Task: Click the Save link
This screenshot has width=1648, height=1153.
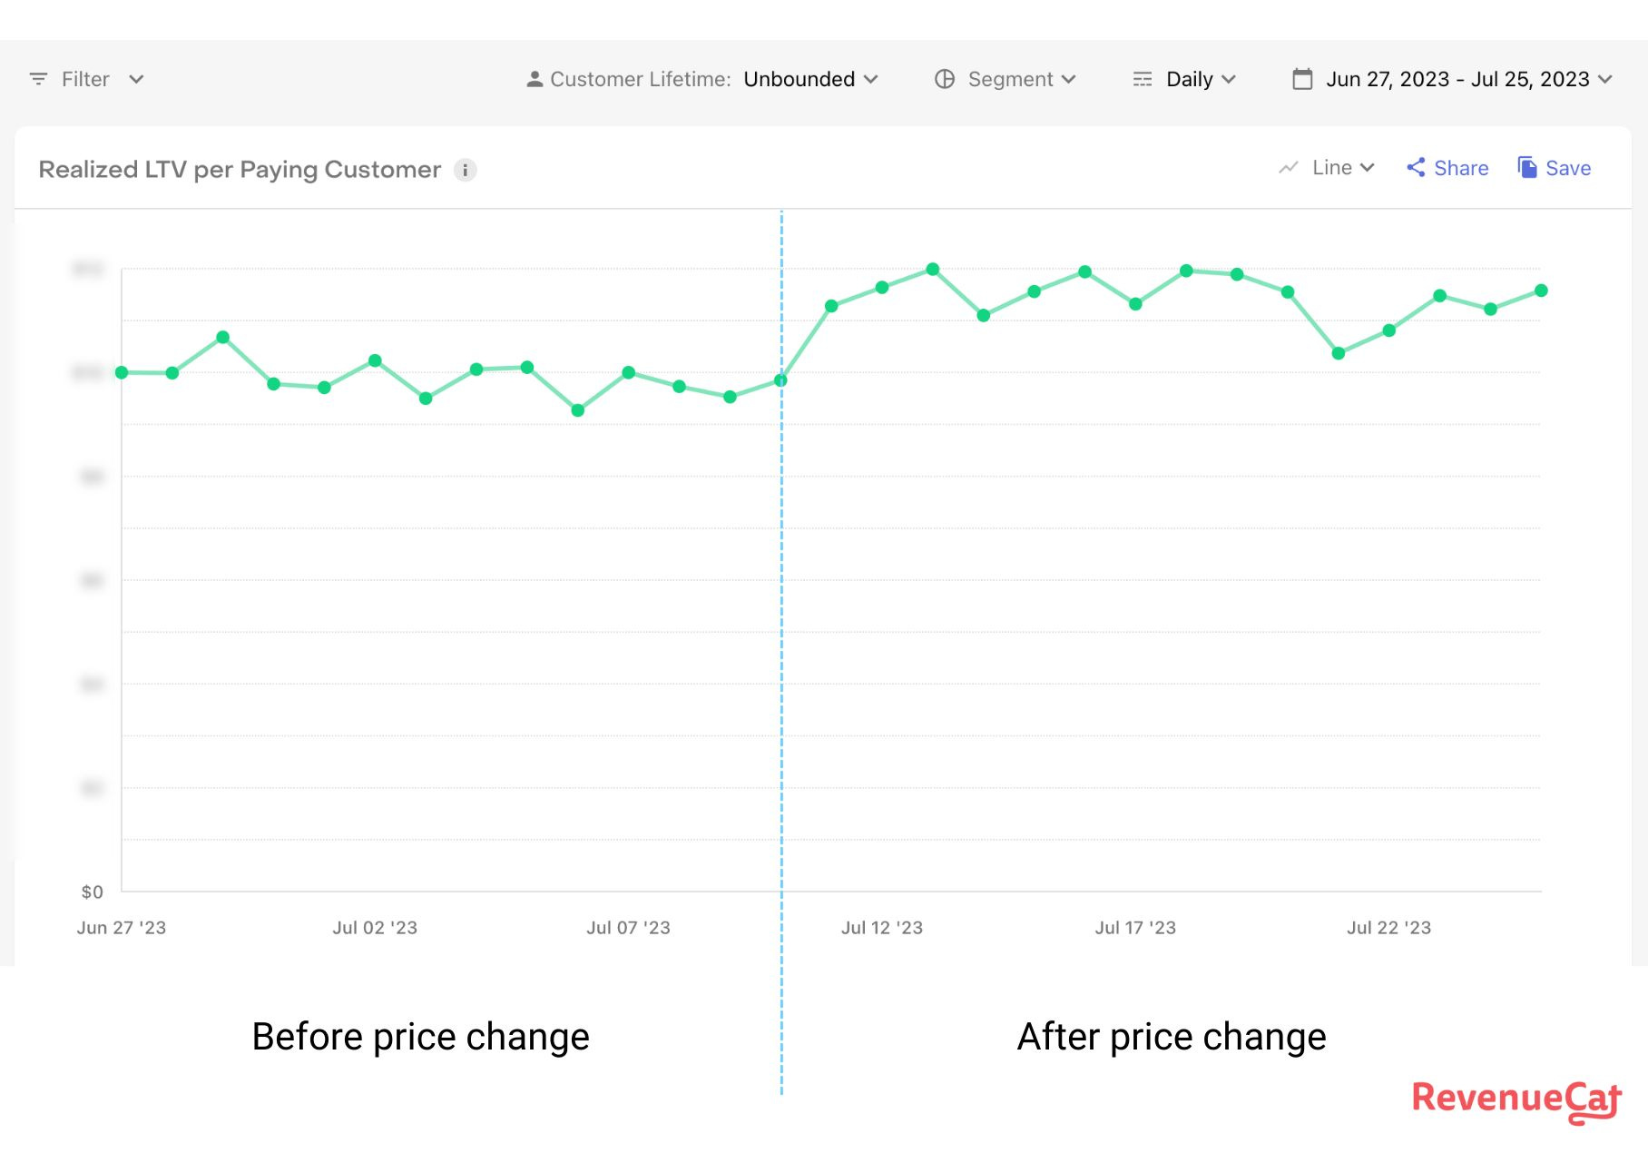Action: click(1568, 168)
